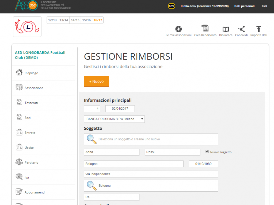Click magnifier icon beside Bologna city field

92,185
